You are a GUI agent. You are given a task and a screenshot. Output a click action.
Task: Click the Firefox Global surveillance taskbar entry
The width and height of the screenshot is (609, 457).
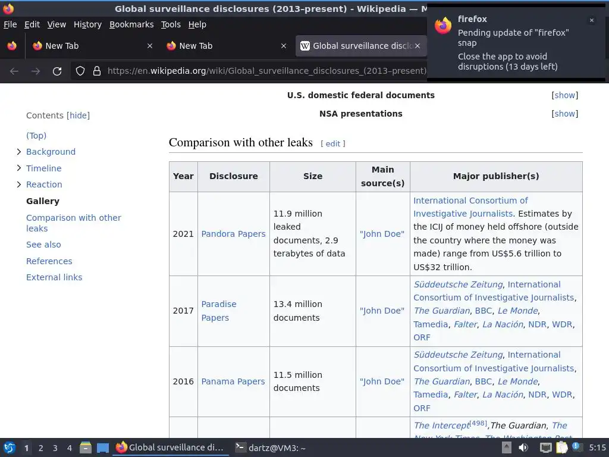pos(170,447)
